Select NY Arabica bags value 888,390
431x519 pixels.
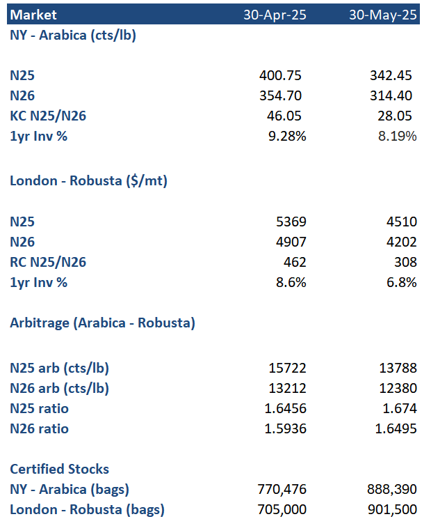point(391,489)
